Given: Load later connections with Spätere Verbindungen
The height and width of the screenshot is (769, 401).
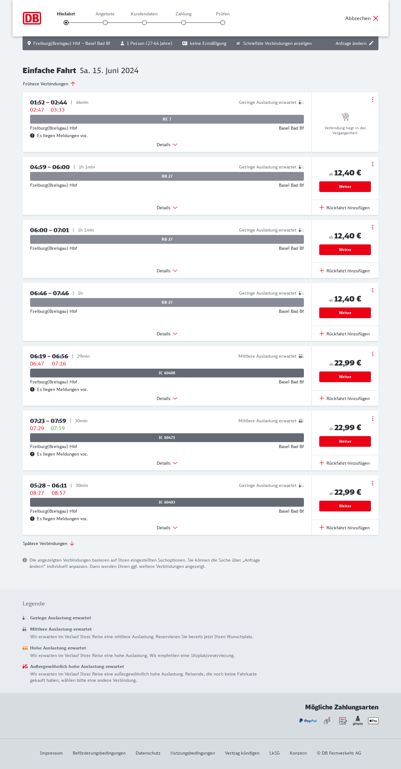Looking at the screenshot, I should 48,543.
